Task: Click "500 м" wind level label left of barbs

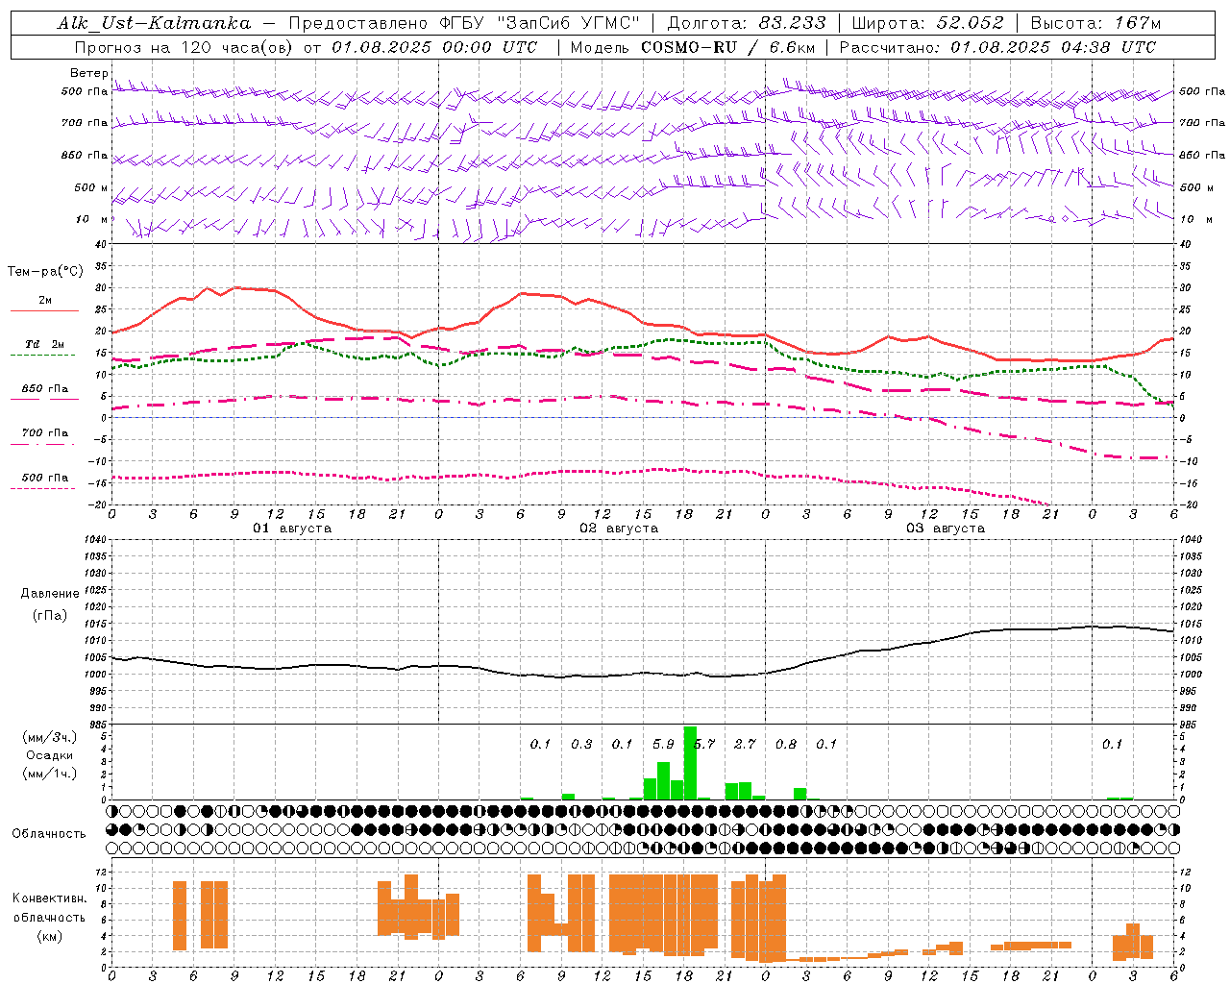Action: (x=91, y=187)
